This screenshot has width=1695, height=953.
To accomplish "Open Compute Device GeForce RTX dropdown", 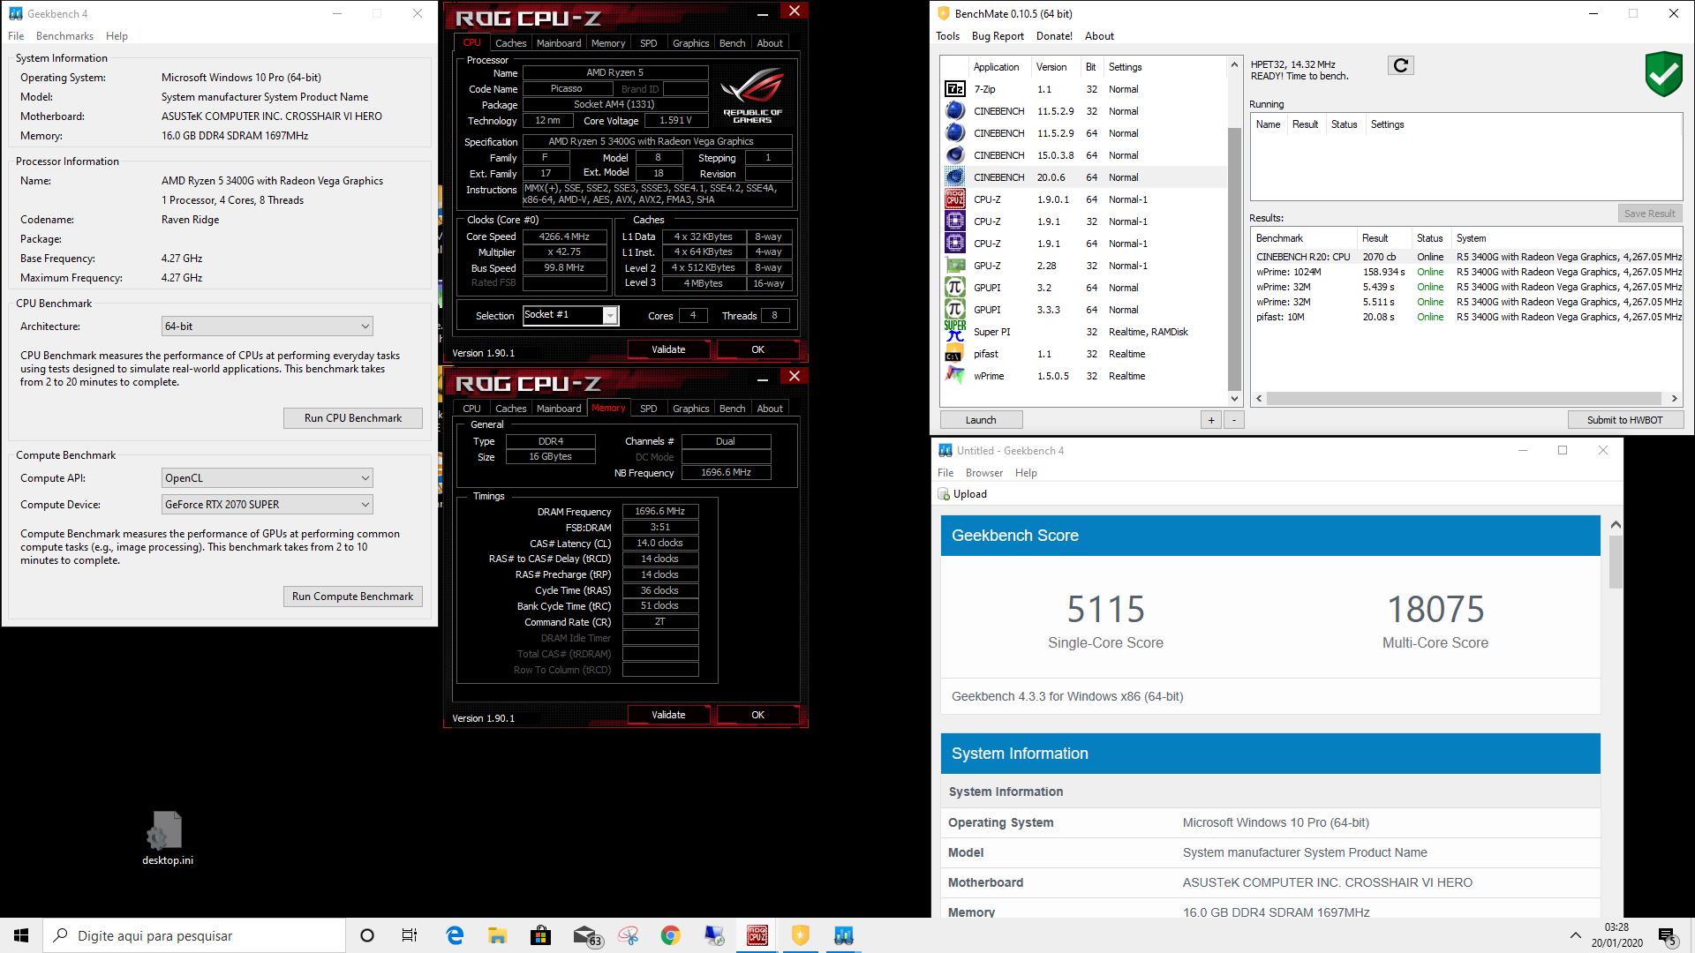I will pos(267,505).
